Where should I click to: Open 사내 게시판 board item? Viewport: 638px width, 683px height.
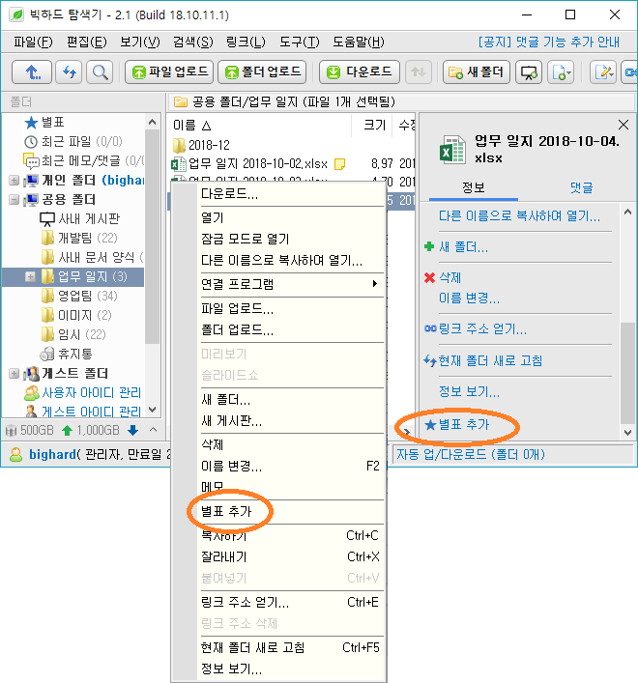(79, 218)
